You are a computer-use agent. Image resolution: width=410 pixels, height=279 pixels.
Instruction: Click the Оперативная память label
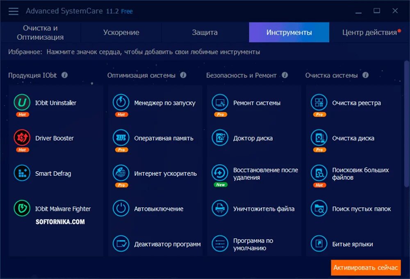point(164,138)
